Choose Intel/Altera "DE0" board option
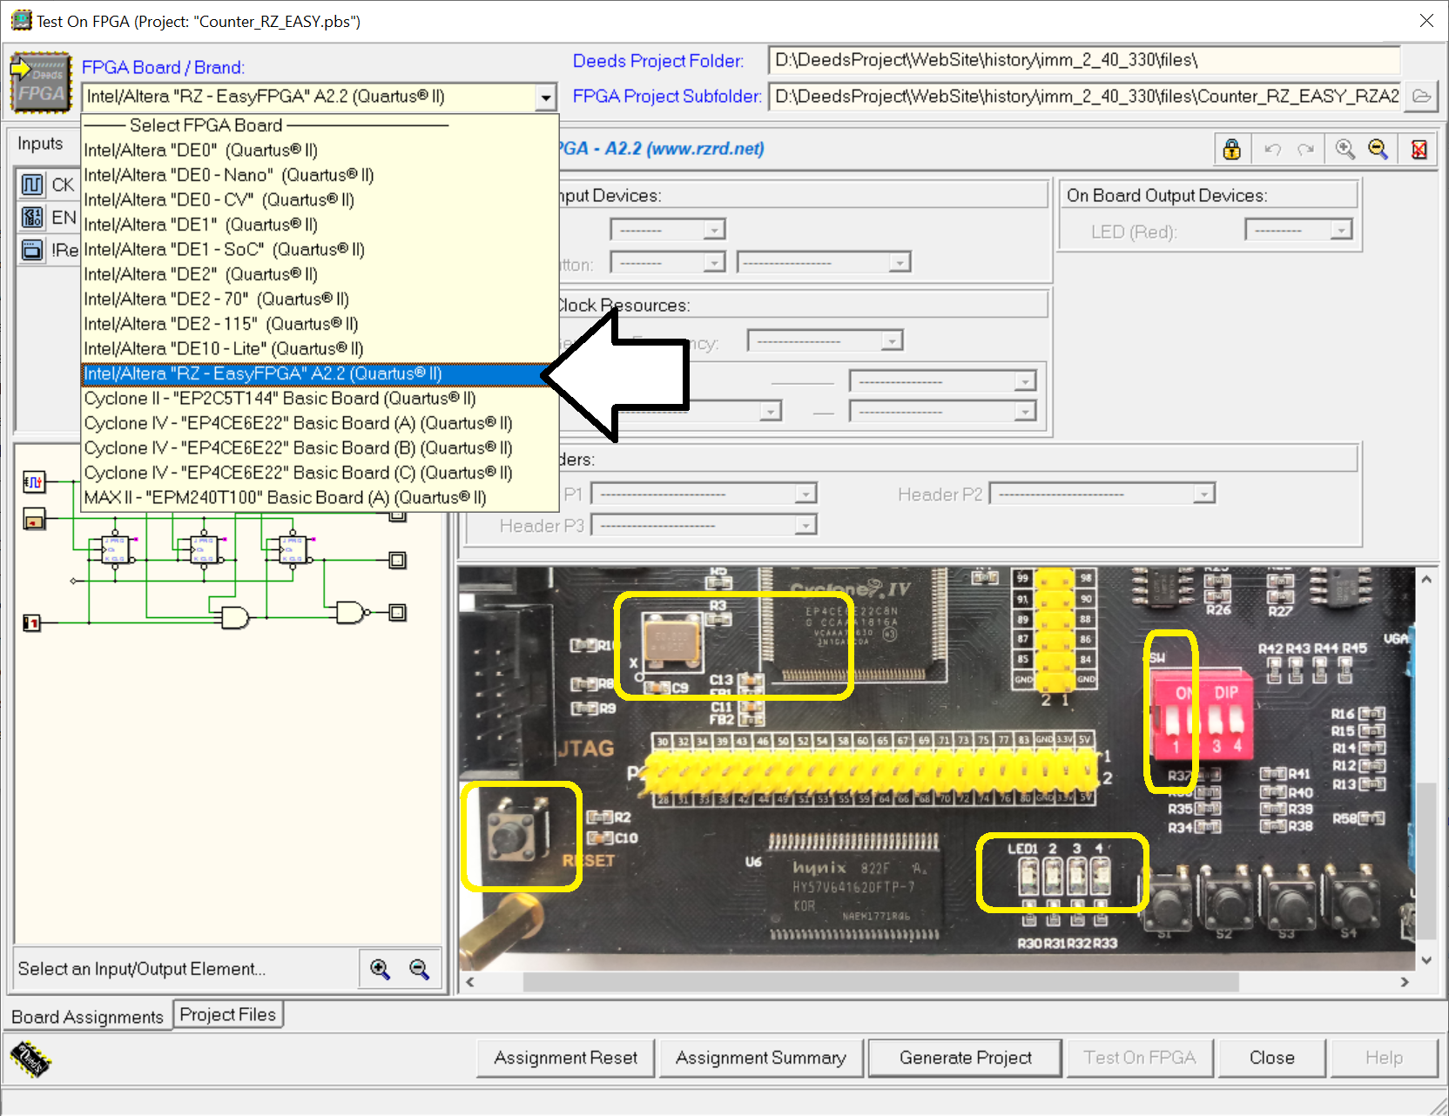The image size is (1449, 1116). point(320,150)
